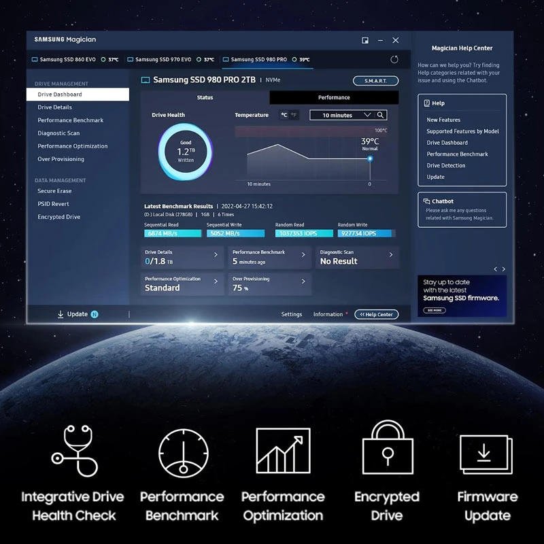Open New Features help link

click(443, 120)
